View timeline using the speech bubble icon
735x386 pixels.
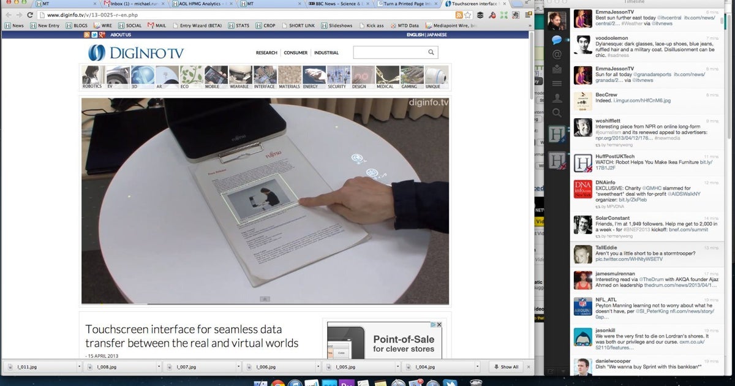[556, 40]
